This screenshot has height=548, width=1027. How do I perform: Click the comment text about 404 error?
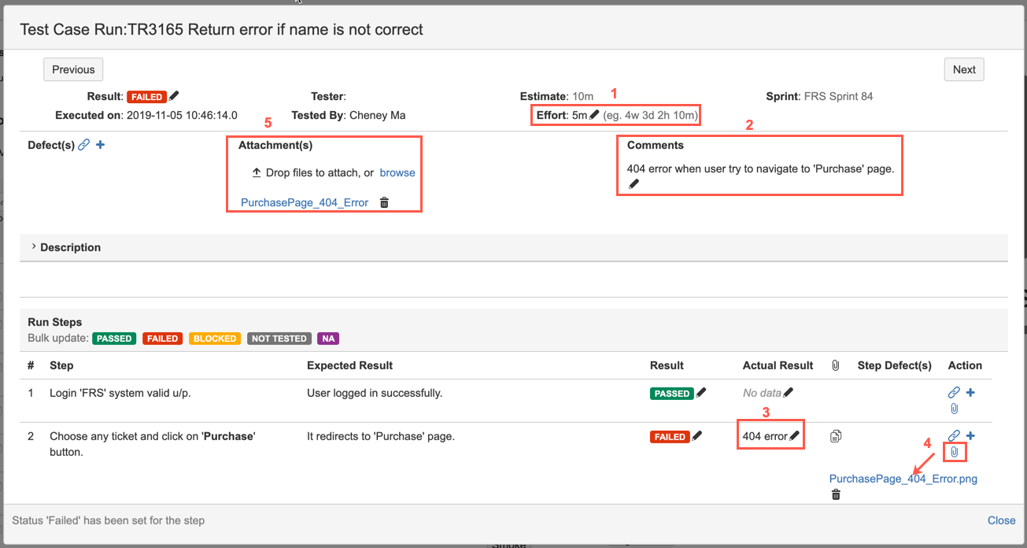click(x=761, y=168)
